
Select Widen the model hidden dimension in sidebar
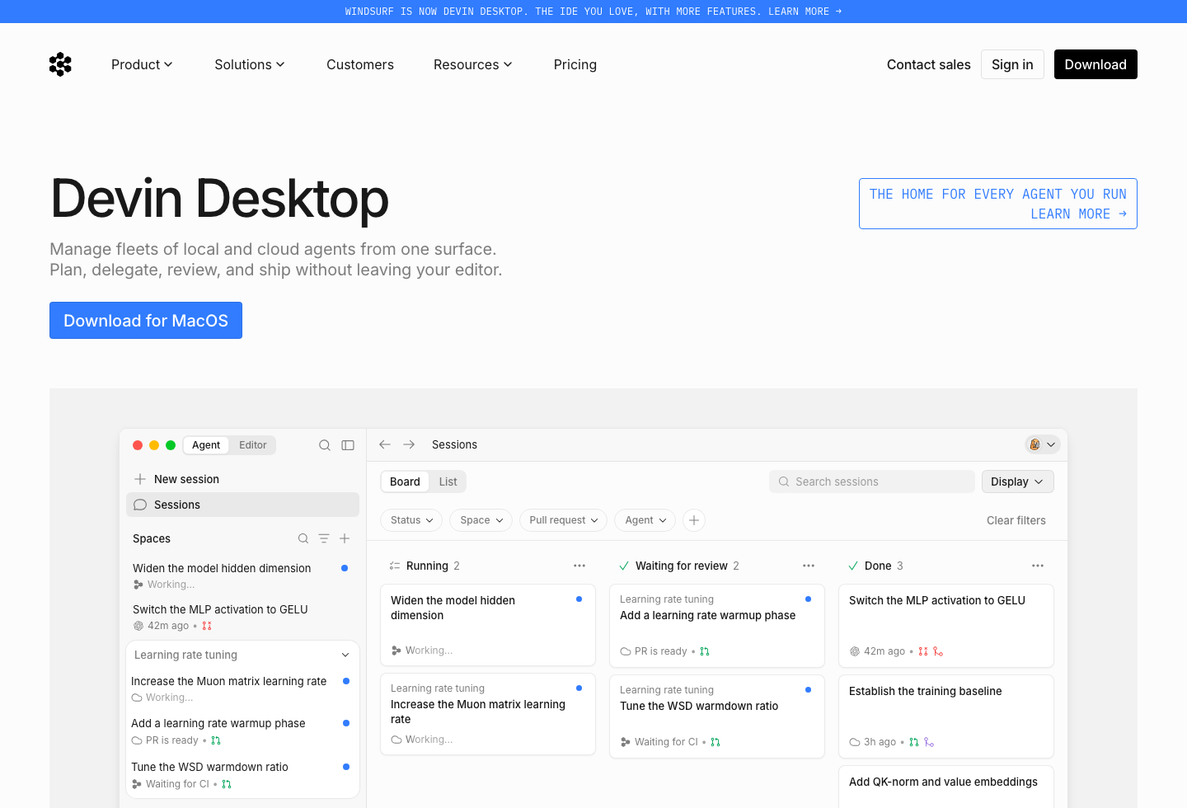[x=242, y=575]
